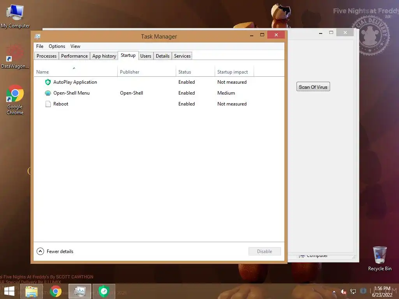The image size is (399, 299).
Task: Switch to the Details tab
Action: [x=162, y=56]
